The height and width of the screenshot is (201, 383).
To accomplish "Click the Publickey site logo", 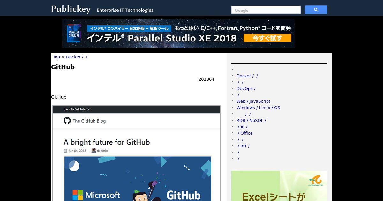I will pos(71,9).
